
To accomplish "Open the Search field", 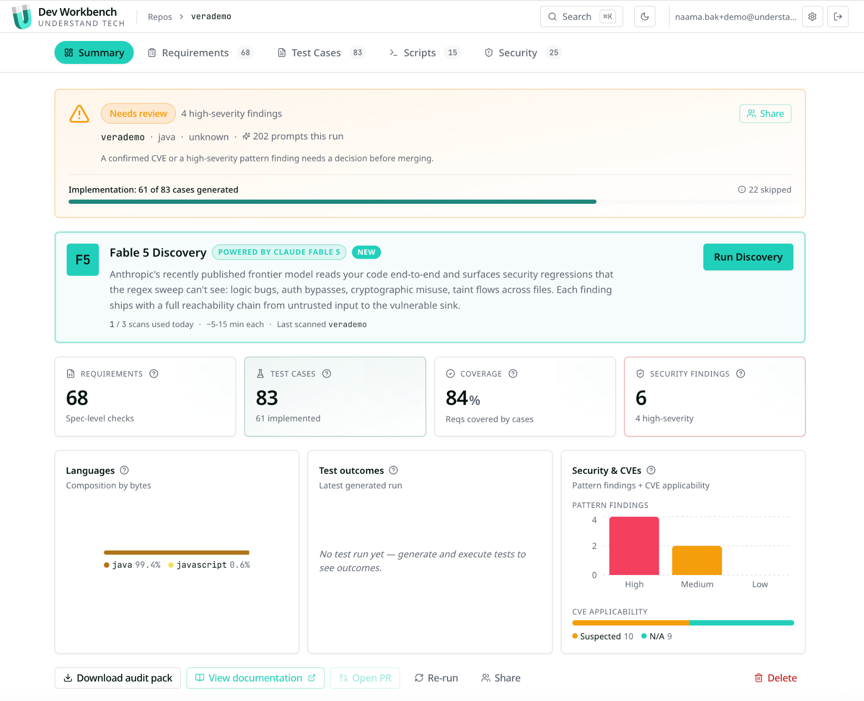I will pyautogui.click(x=581, y=17).
